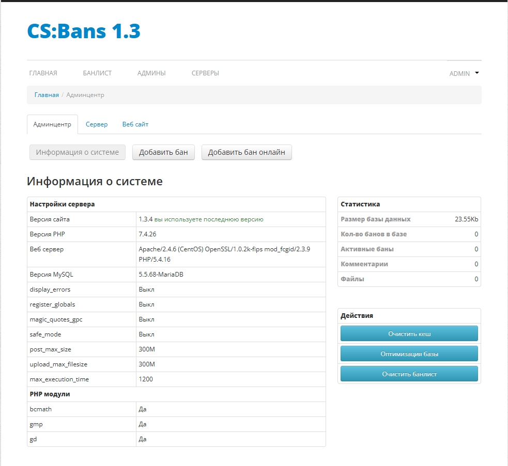Screen dimensions: 508x466
Task: Click the Главная breadcrumb link
Action: click(x=47, y=95)
